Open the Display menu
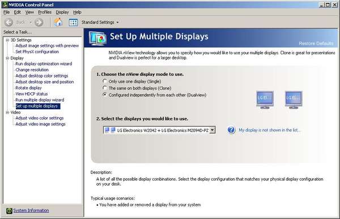 62,12
